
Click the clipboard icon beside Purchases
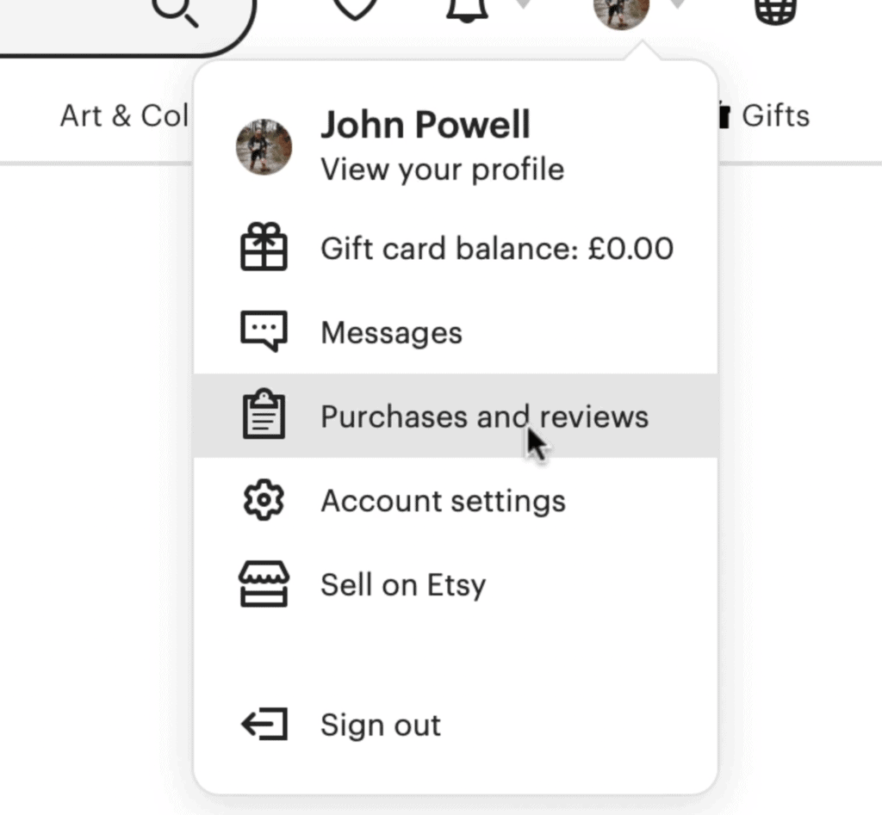(264, 415)
